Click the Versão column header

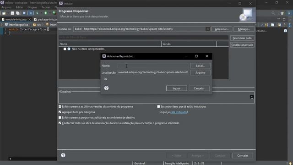[x=189, y=44]
